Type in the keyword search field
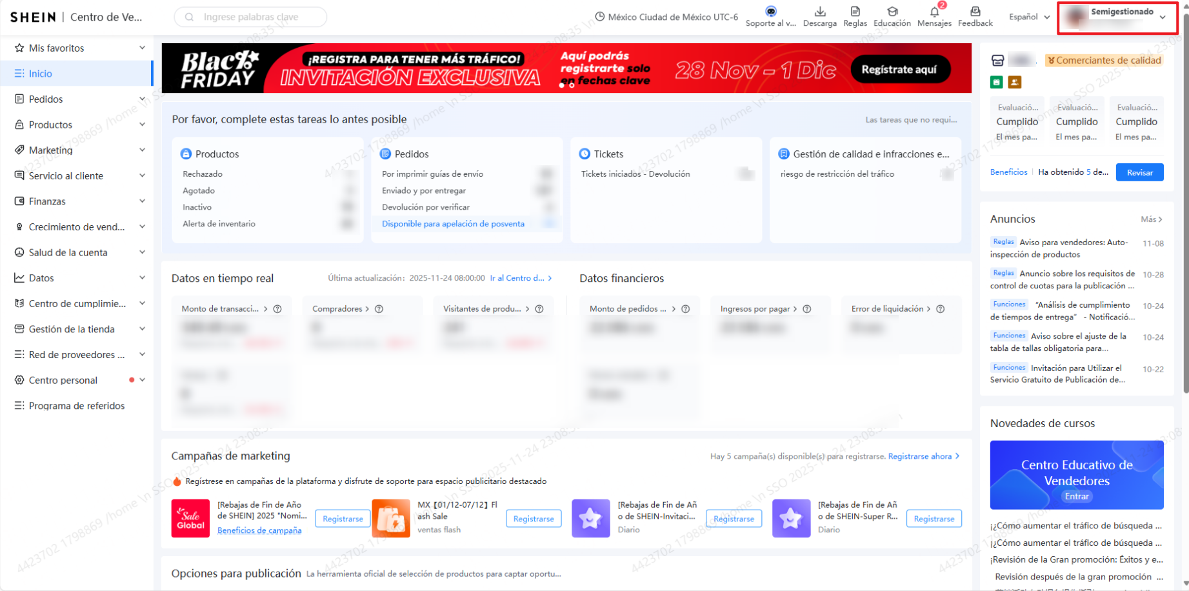 258,17
